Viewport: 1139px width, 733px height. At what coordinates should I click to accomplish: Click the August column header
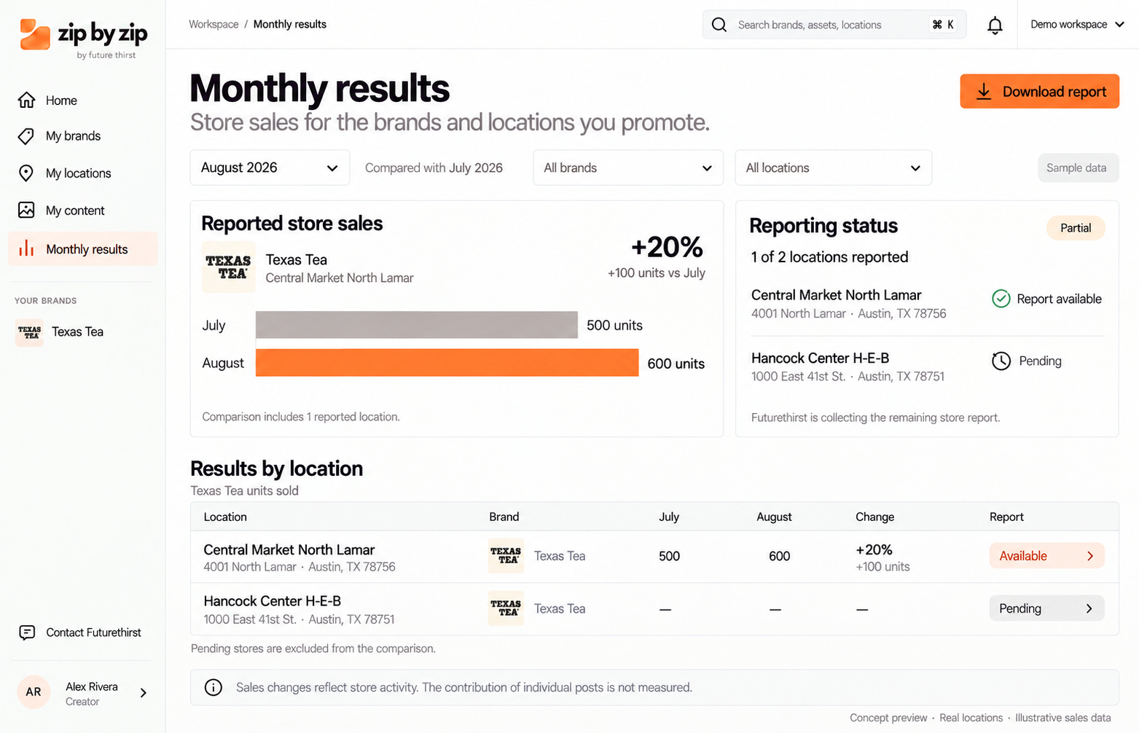pyautogui.click(x=774, y=517)
